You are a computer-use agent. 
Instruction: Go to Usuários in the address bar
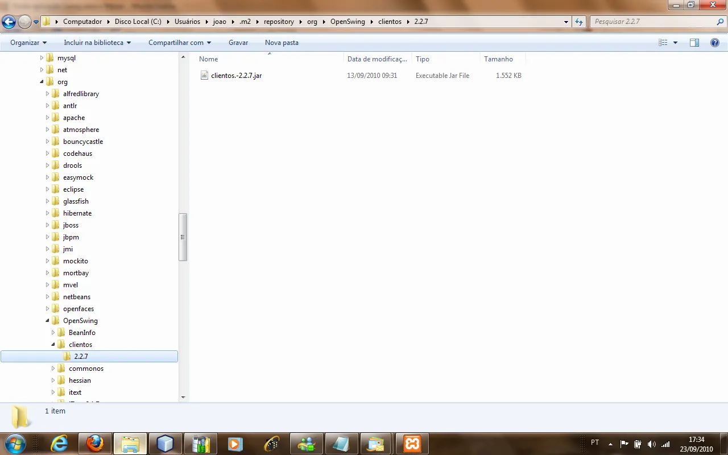188,22
